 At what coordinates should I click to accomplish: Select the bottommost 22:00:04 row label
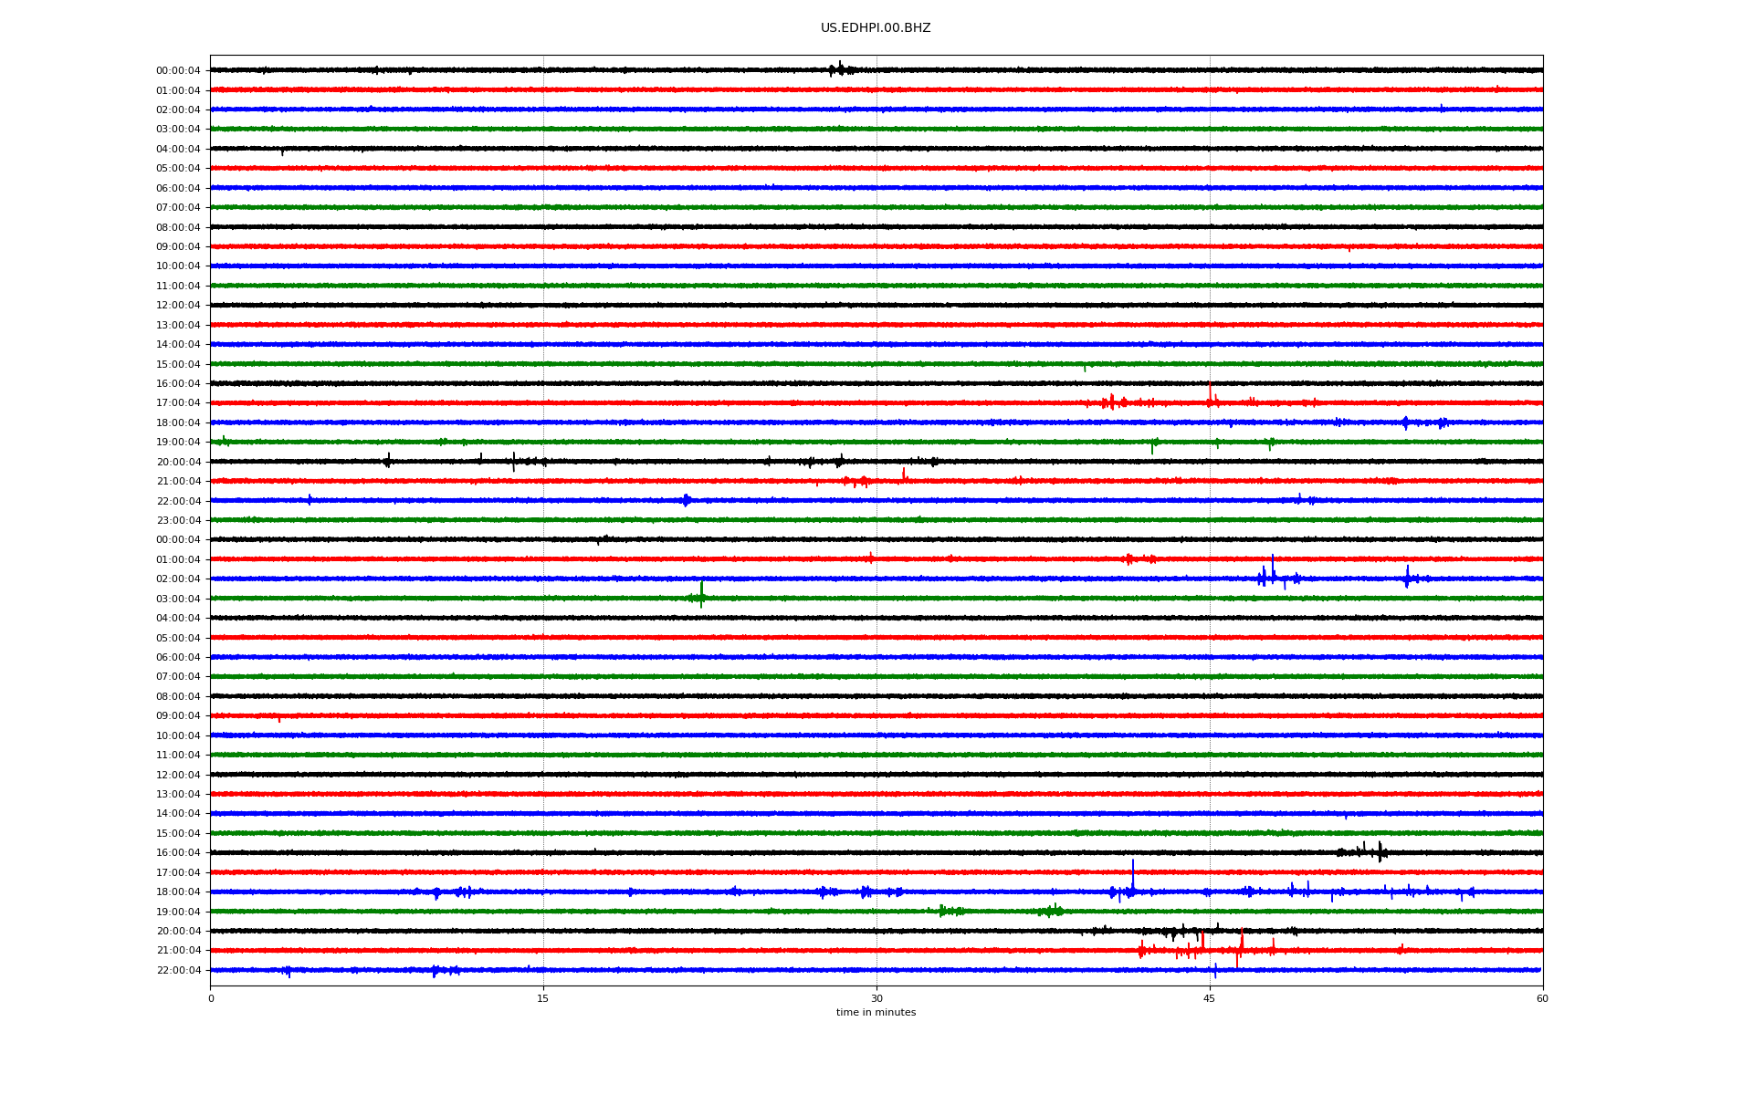[178, 970]
